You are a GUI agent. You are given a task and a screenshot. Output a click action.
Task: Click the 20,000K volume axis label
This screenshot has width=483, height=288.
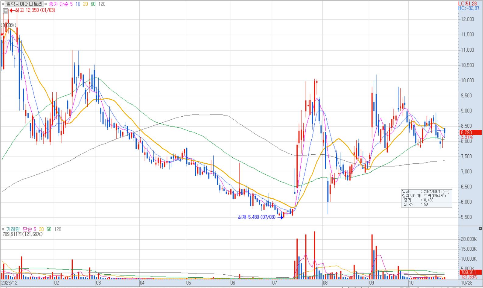pyautogui.click(x=469, y=239)
